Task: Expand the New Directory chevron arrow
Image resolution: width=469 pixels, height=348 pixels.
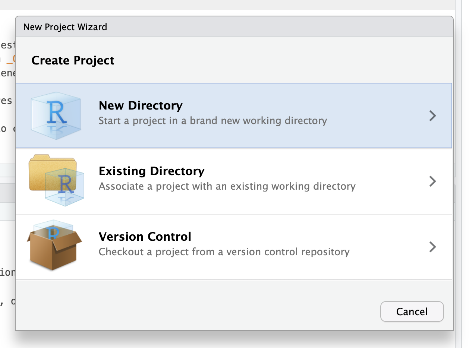Action: pyautogui.click(x=432, y=116)
